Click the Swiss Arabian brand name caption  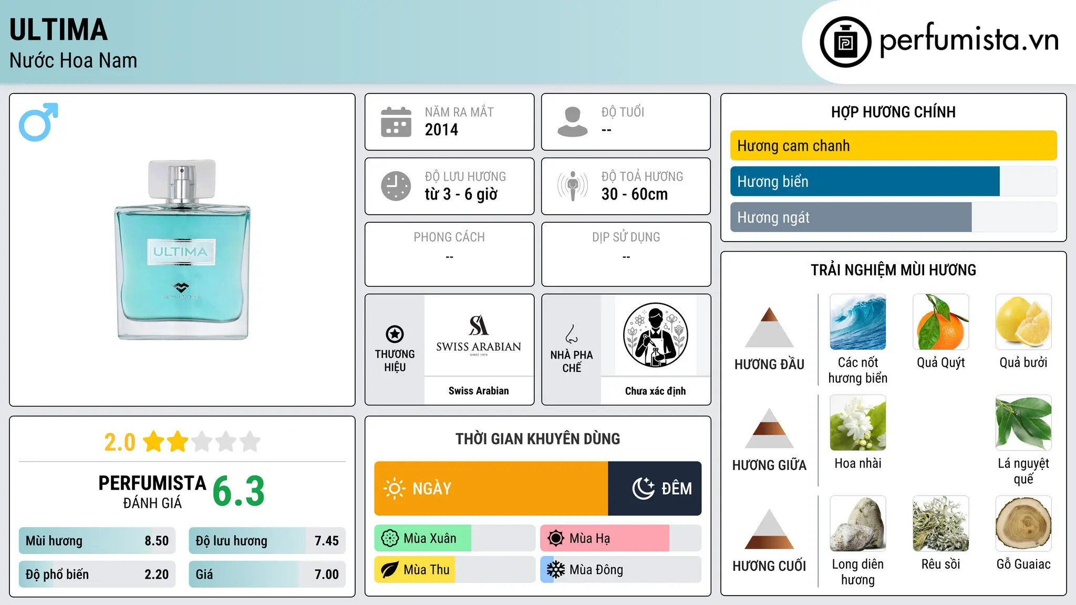click(479, 391)
